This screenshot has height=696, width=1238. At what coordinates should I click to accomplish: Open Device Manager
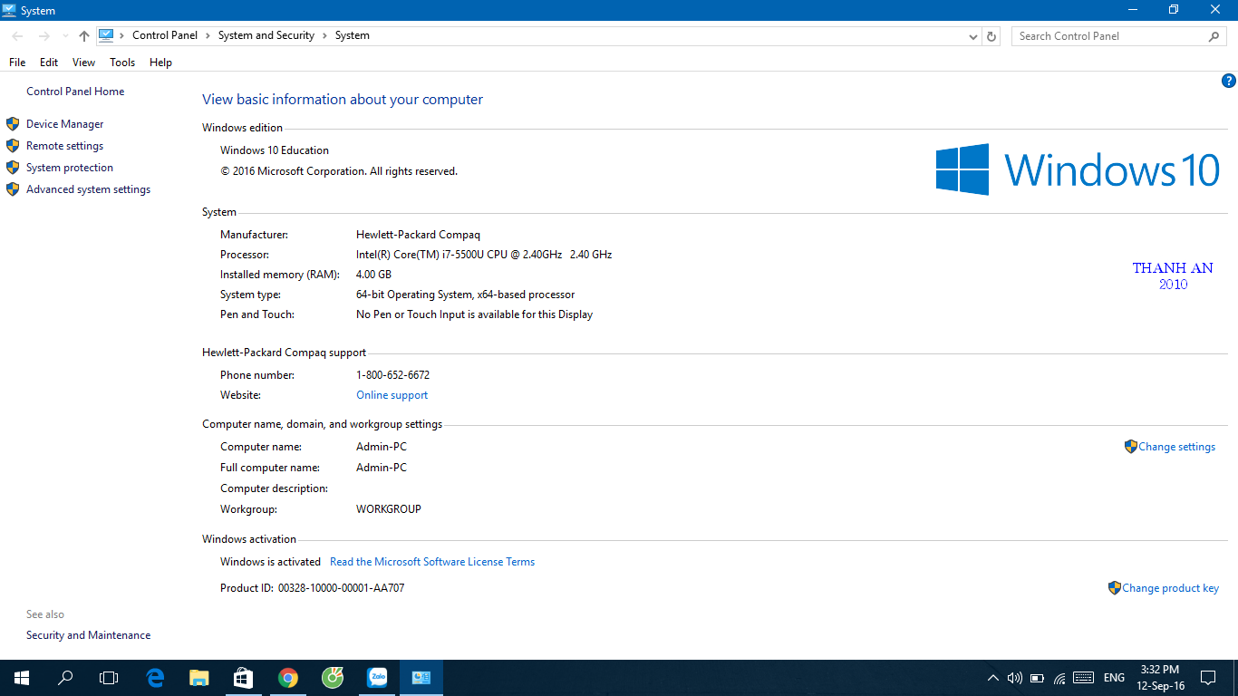point(65,124)
